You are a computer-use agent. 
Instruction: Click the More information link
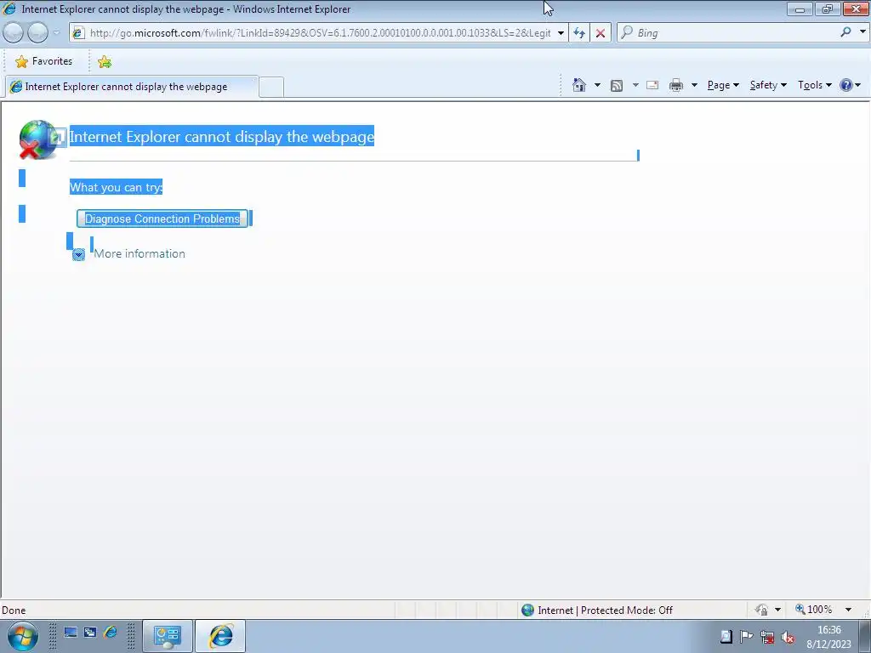point(139,253)
